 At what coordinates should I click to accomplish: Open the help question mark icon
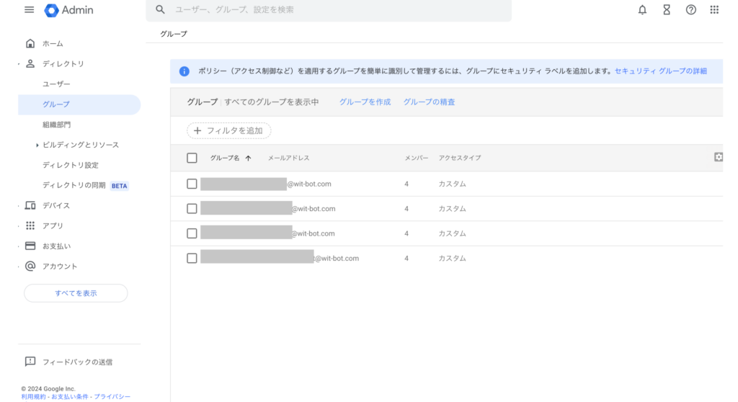tap(690, 10)
